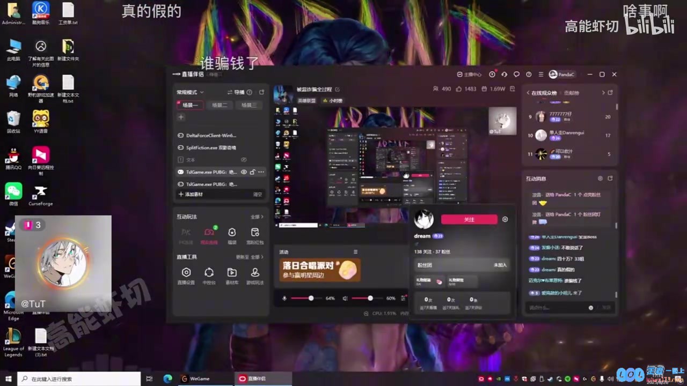687x386 pixels.
Task: Switch to 场景三 tab
Action: [249, 105]
